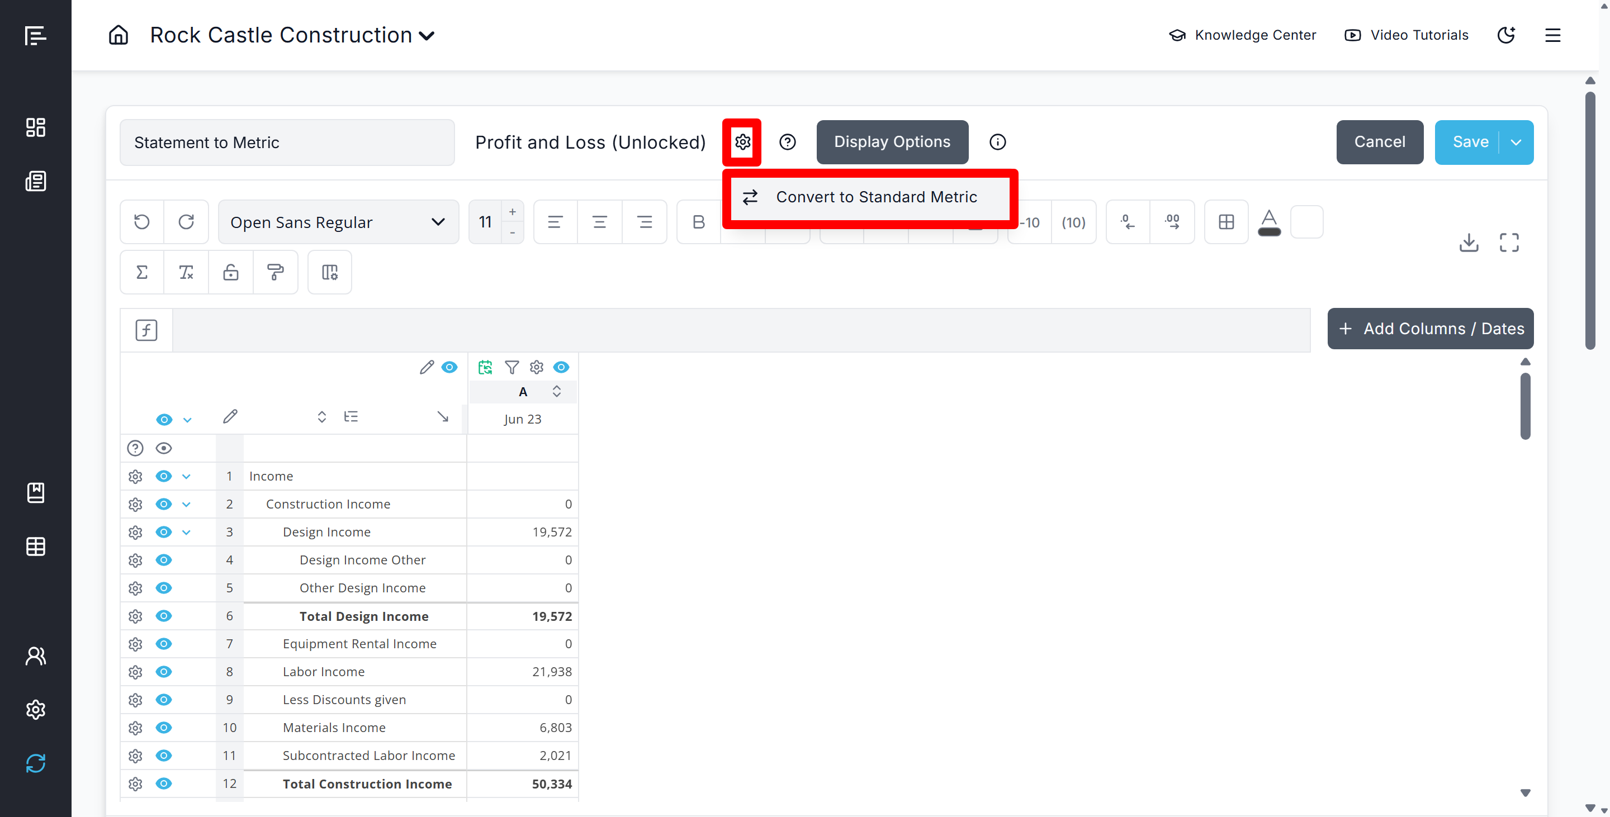Click the format painter roller icon
Screen dimensions: 1610x817
[x=275, y=272]
